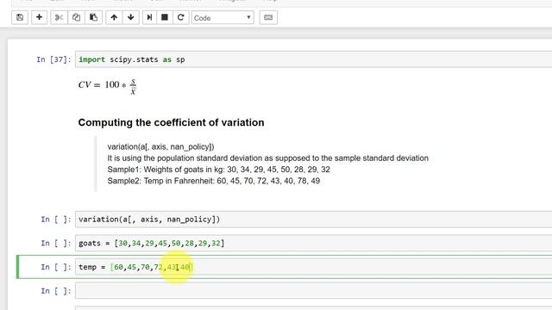Run the current cell icon
The width and height of the screenshot is (552, 310).
point(149,17)
